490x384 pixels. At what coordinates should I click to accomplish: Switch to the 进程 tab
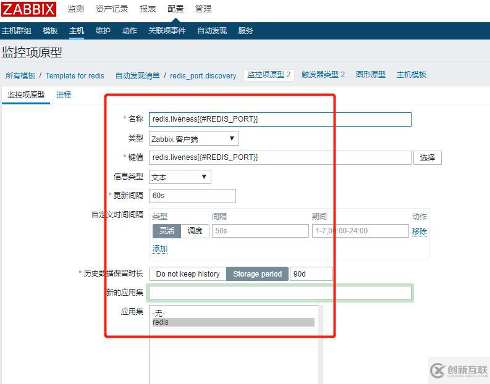(64, 95)
